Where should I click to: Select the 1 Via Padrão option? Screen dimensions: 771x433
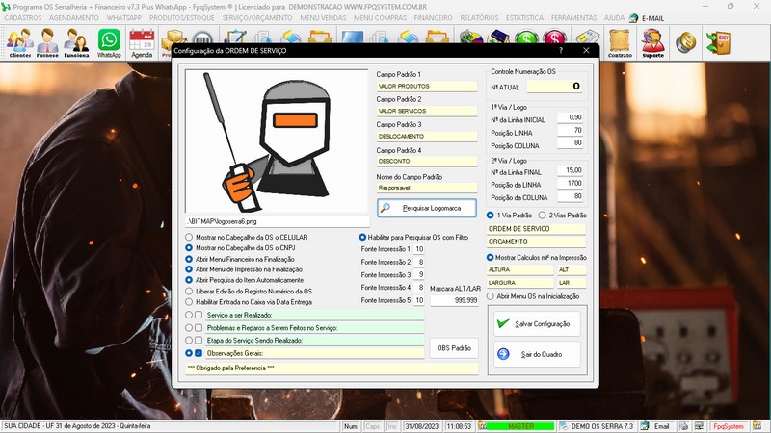coord(491,215)
